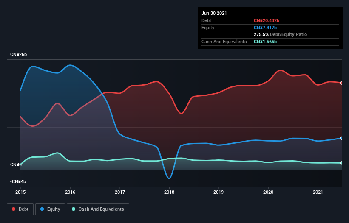
Task: Select the 2021 x-axis label
Action: [x=318, y=192]
